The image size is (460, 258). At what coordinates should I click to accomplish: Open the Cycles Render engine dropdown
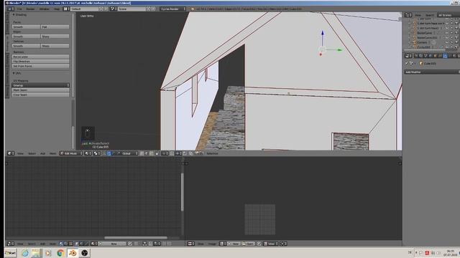point(173,9)
